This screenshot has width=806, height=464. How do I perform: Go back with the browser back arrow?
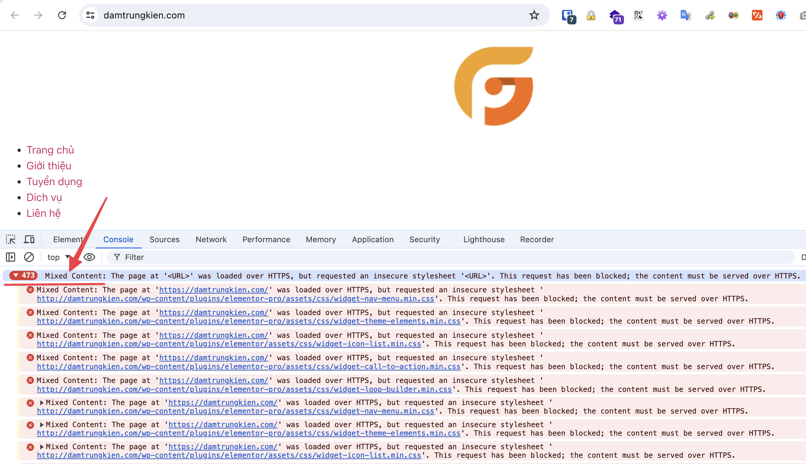(x=15, y=15)
